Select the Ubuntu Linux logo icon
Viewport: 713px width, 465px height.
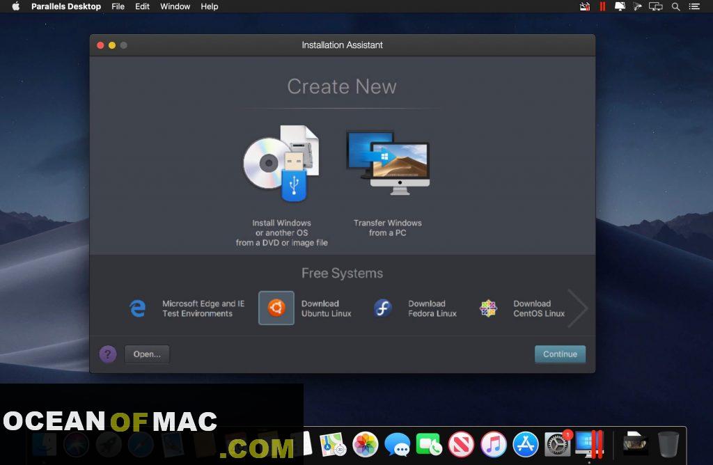(x=276, y=308)
